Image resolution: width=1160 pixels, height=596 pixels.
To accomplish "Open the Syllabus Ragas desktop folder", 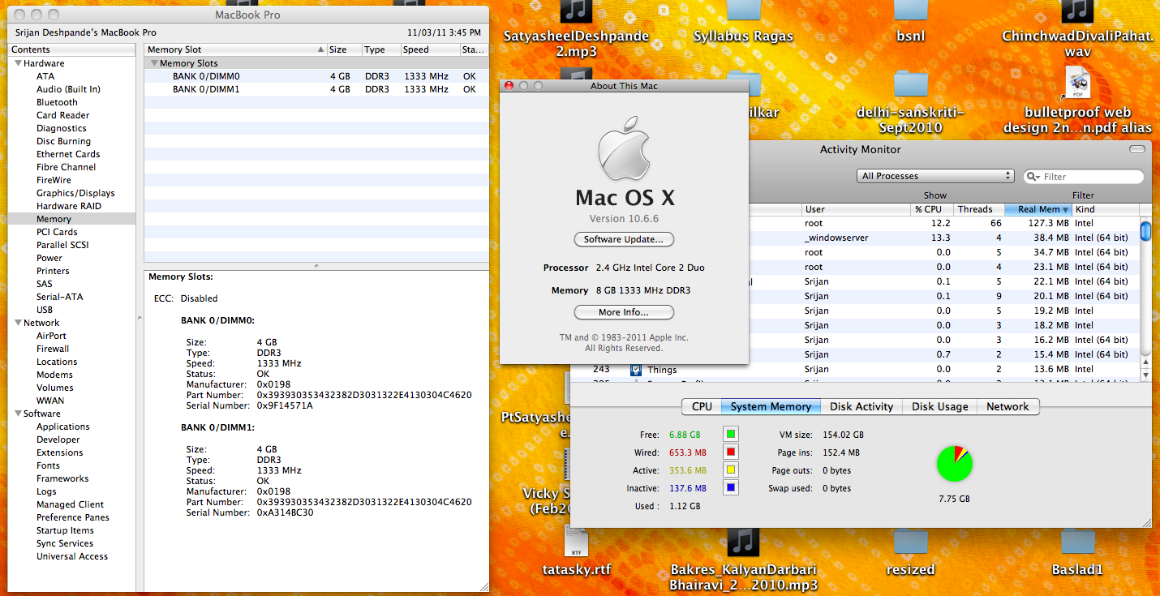I will coord(744,11).
